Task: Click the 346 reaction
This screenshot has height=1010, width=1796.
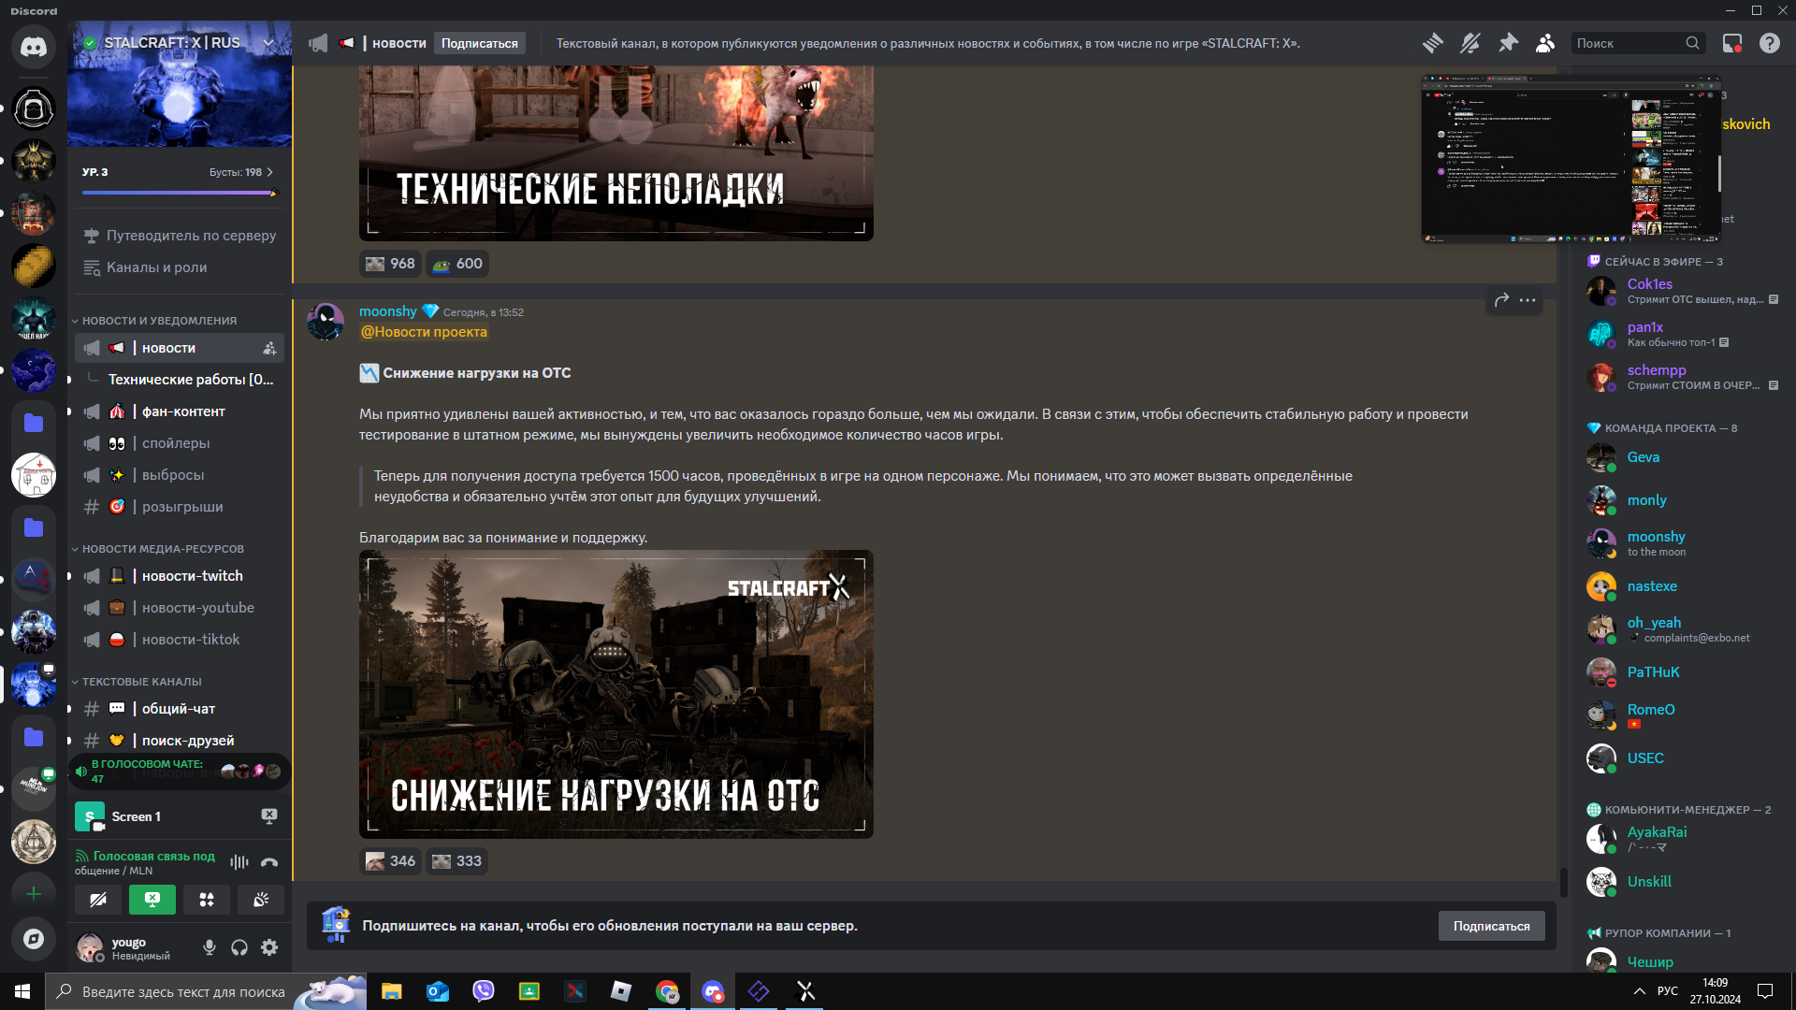Action: (x=390, y=861)
